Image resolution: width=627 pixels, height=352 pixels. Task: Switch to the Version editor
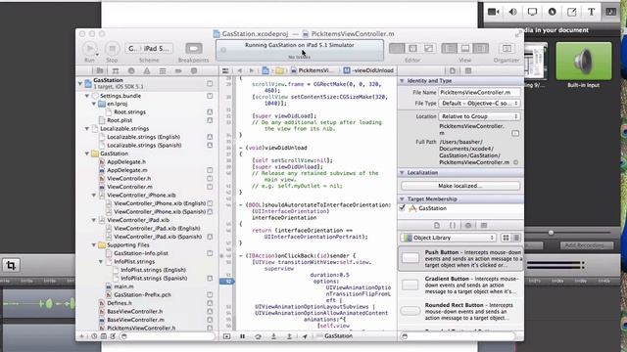(428, 48)
